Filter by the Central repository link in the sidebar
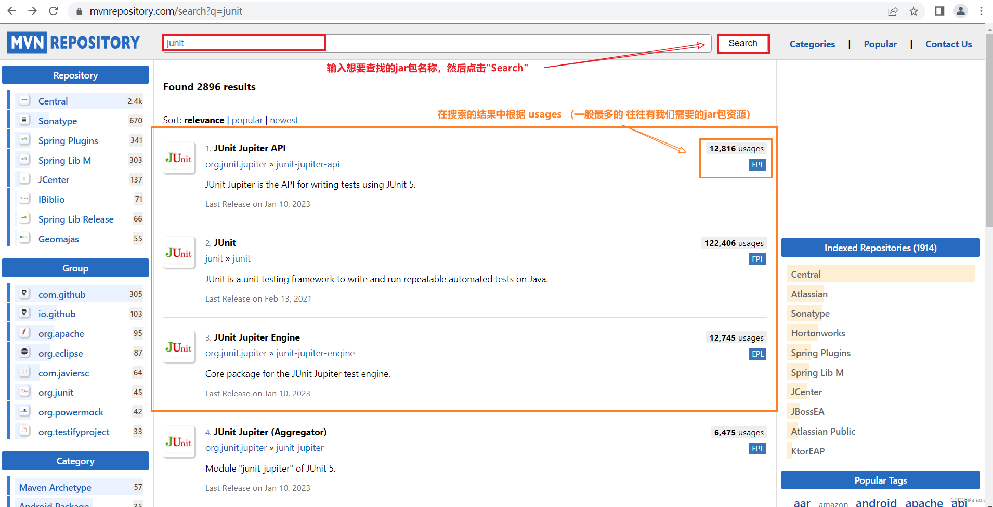Viewport: 993px width, 507px height. (x=53, y=101)
